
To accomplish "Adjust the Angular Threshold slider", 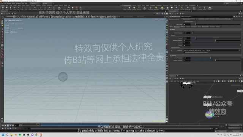I will click(x=216, y=60).
